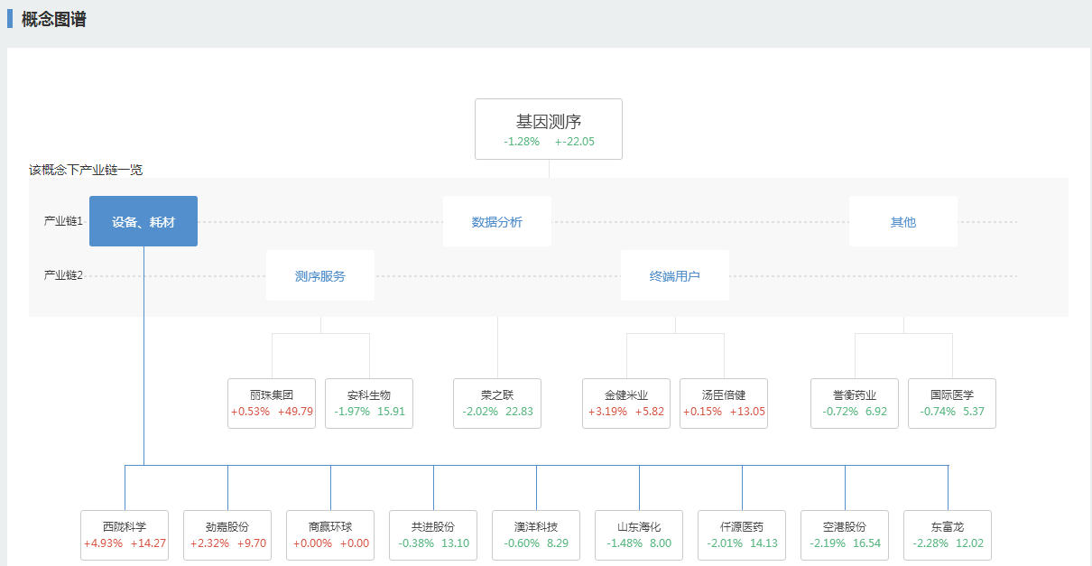The image size is (1092, 566).
Task: Click 安科生物's 15.91 price value
Action: pyautogui.click(x=391, y=412)
